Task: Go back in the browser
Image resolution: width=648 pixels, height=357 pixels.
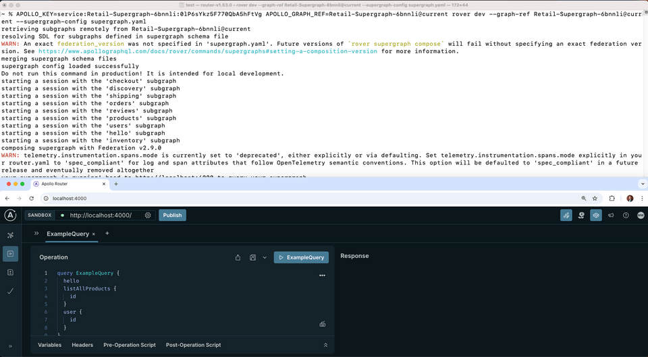Action: pyautogui.click(x=7, y=198)
